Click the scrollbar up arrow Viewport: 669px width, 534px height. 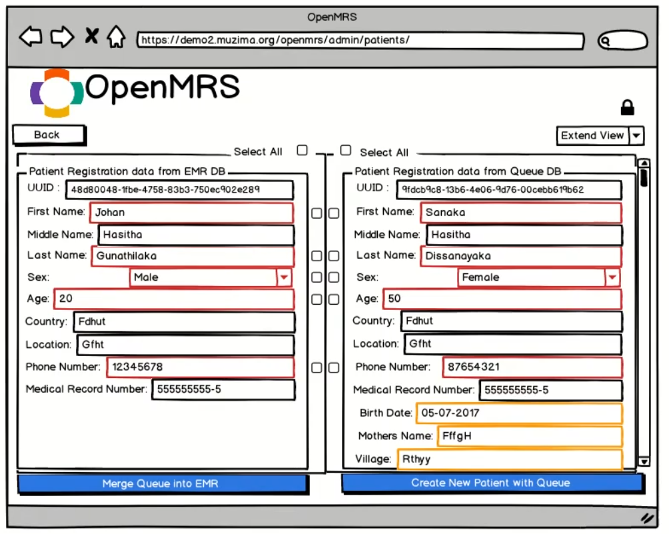644,163
